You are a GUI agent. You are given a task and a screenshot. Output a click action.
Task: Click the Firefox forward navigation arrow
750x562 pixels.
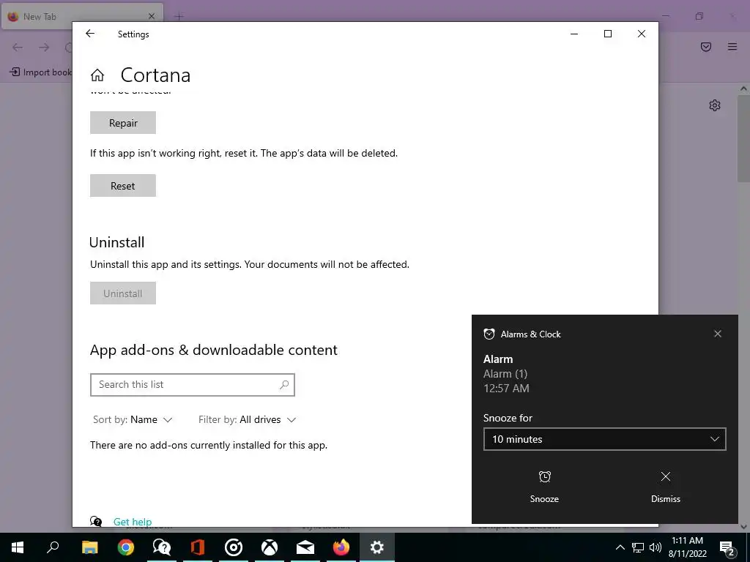(44, 47)
